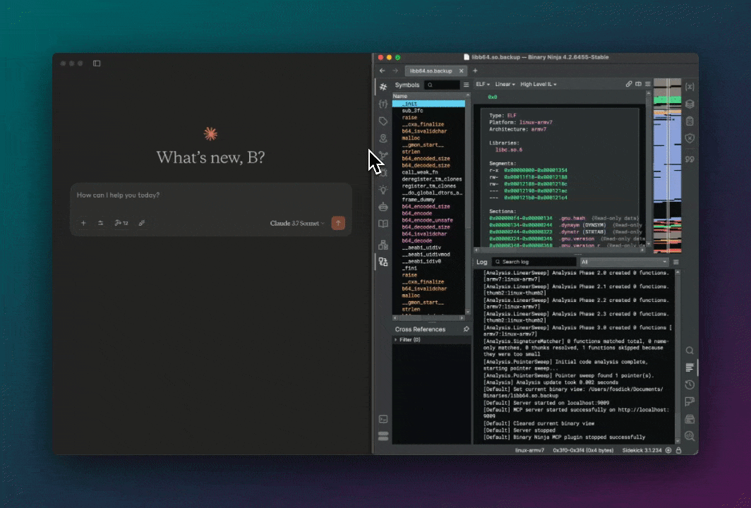The width and height of the screenshot is (751, 508).
Task: Open the Python console icon
Action: [x=383, y=419]
